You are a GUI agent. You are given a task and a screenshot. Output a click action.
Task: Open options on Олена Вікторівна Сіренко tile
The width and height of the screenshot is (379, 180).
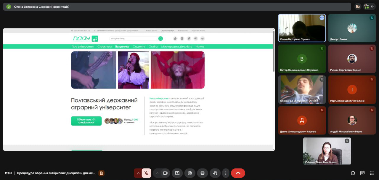pos(322,18)
